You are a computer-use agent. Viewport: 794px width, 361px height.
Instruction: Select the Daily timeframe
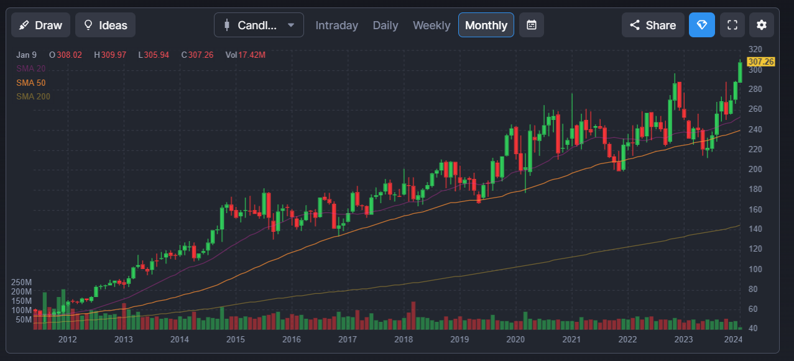pos(385,25)
